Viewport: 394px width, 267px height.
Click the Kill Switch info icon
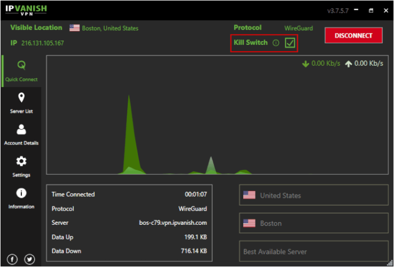(276, 43)
